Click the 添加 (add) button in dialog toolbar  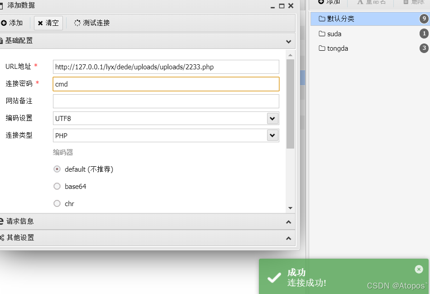coord(12,23)
